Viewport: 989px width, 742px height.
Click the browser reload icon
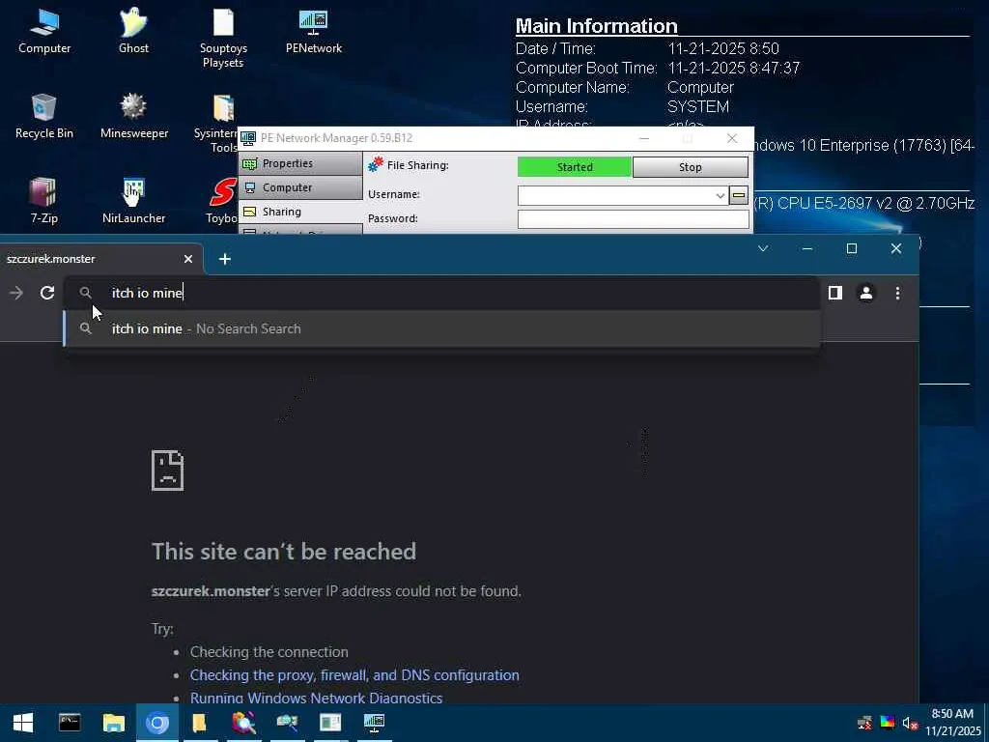point(47,293)
